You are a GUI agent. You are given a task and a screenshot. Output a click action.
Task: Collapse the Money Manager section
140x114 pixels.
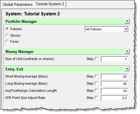click(127, 51)
